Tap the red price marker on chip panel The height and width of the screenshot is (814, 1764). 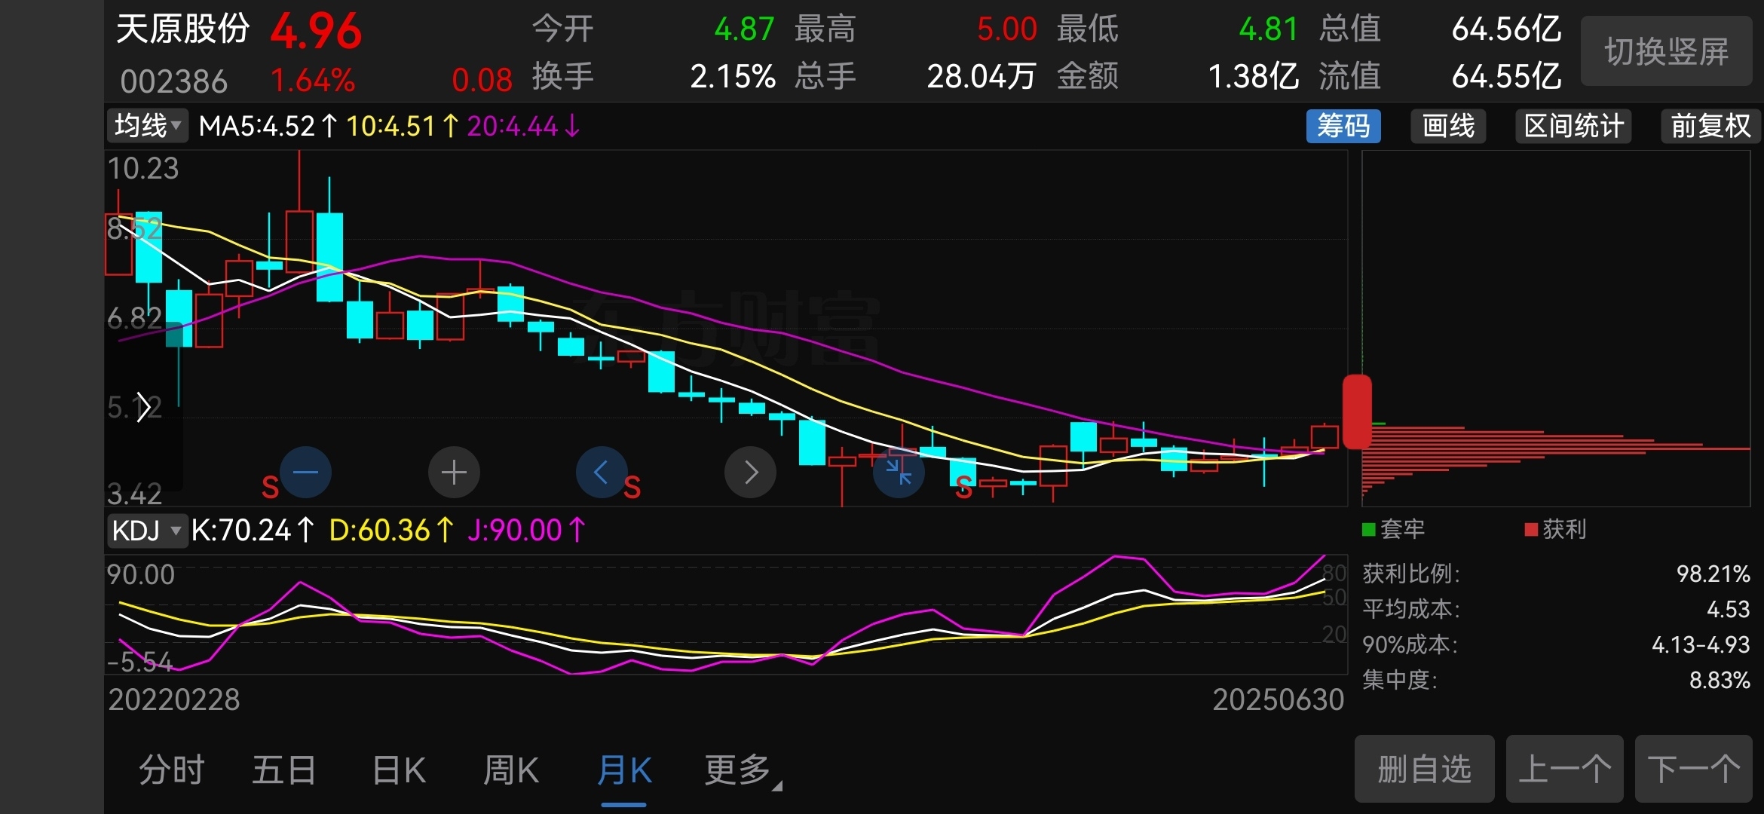tap(1357, 412)
